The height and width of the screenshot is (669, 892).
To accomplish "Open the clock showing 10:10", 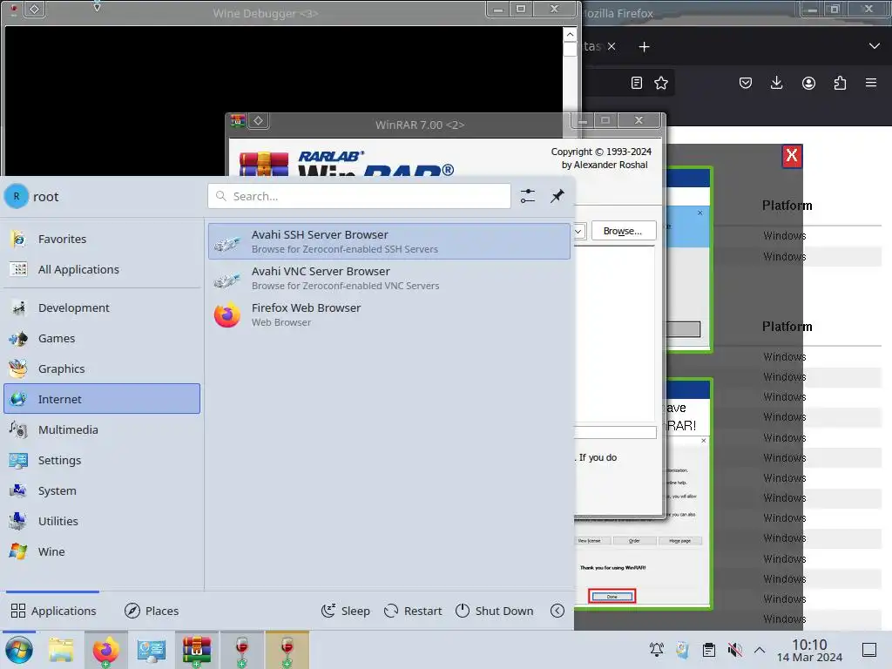I will [x=809, y=650].
